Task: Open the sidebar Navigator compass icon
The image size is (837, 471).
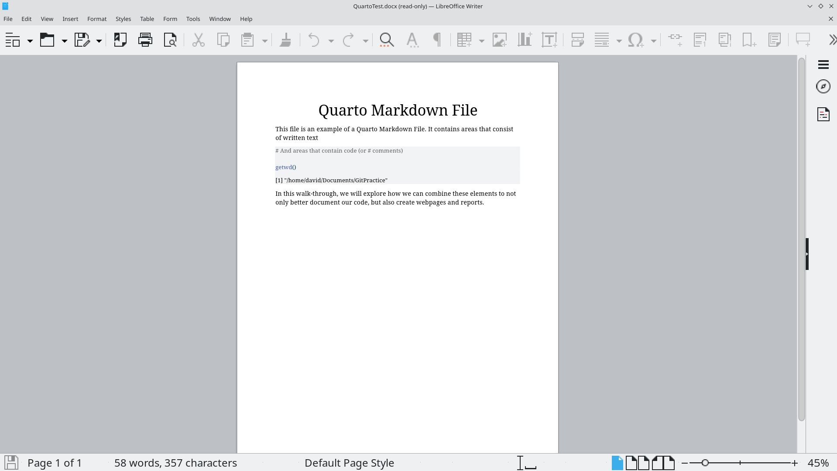Action: pos(823,86)
